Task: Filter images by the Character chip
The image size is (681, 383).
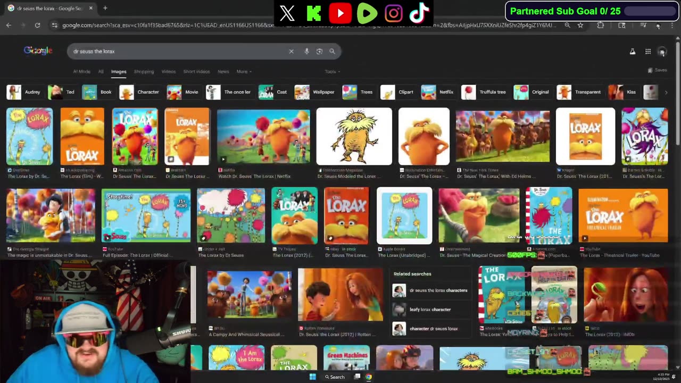Action: click(x=140, y=92)
